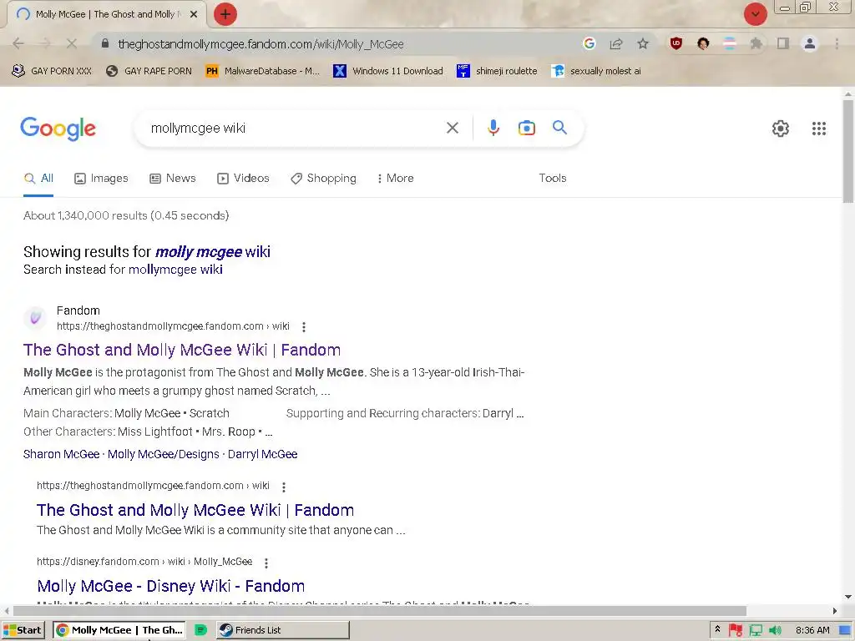This screenshot has width=855, height=641.
Task: Open options dots beside disney.fandom.com result
Action: point(266,563)
